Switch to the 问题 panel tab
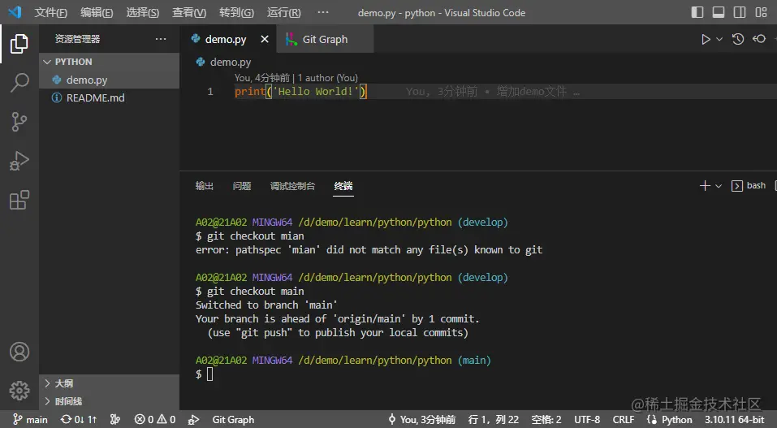 (242, 186)
